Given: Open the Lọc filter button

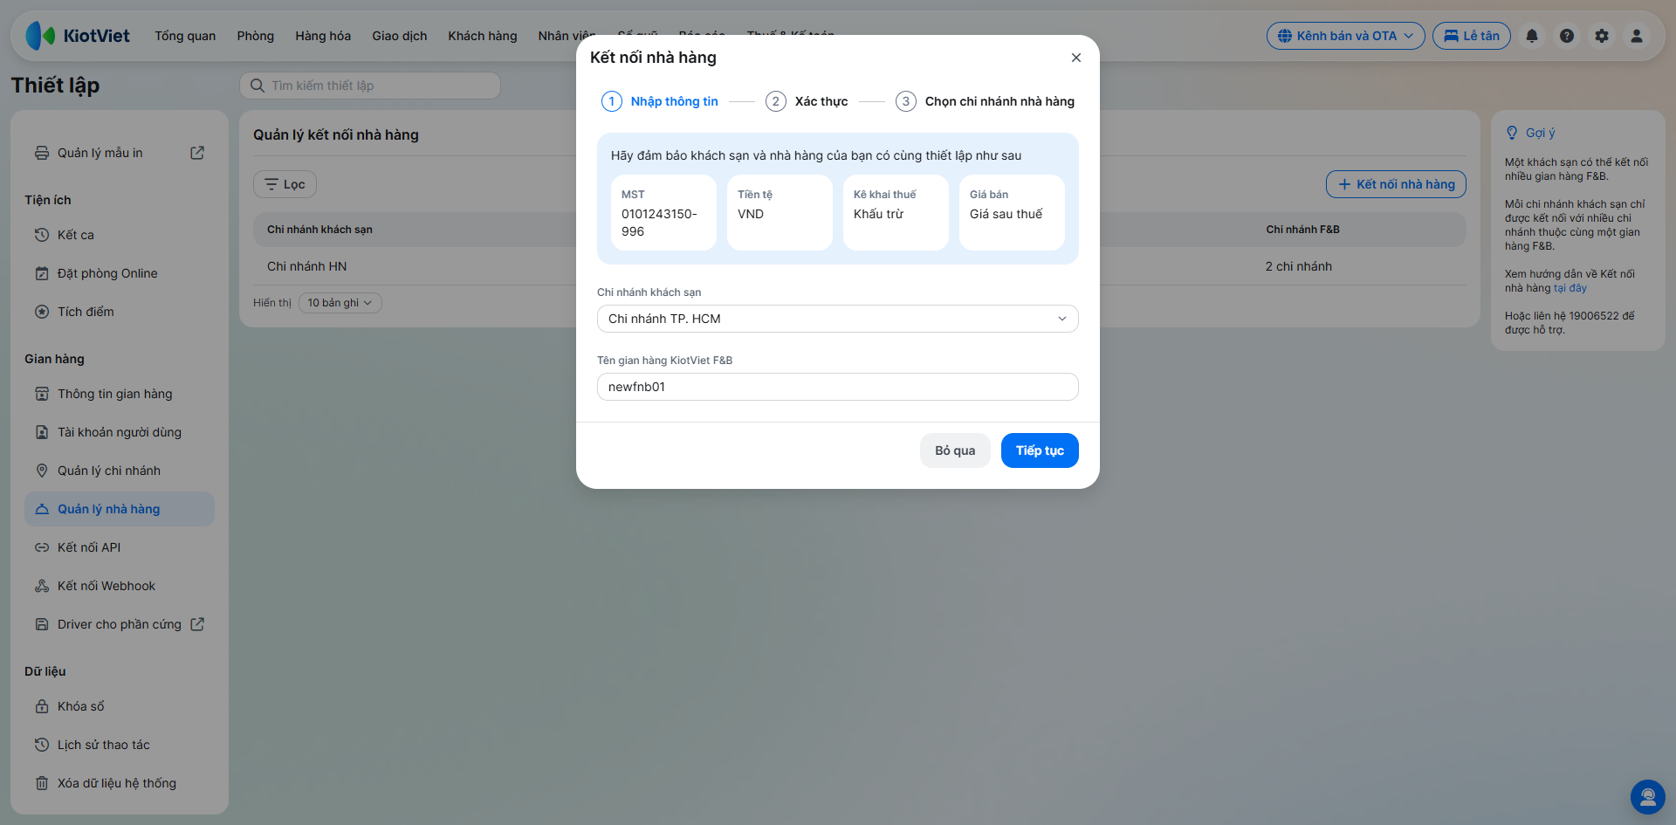Looking at the screenshot, I should (x=285, y=184).
